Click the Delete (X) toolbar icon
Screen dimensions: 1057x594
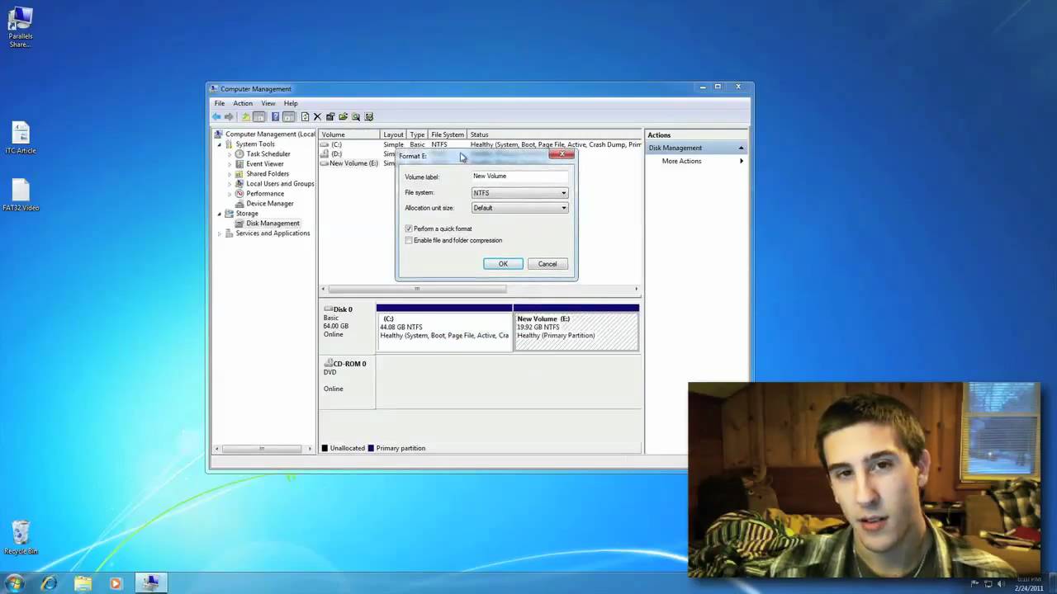317,116
